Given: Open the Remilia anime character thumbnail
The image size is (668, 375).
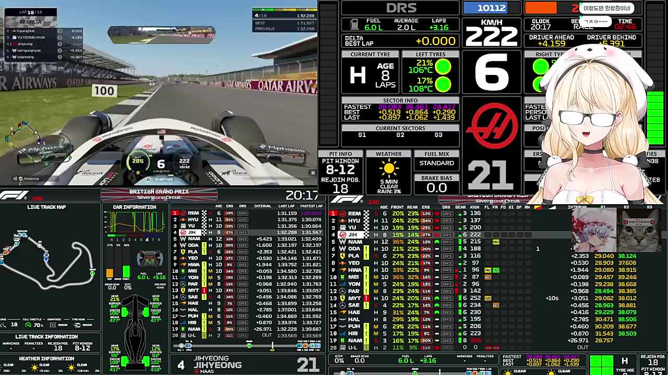Looking at the screenshot, I should pyautogui.click(x=593, y=230).
